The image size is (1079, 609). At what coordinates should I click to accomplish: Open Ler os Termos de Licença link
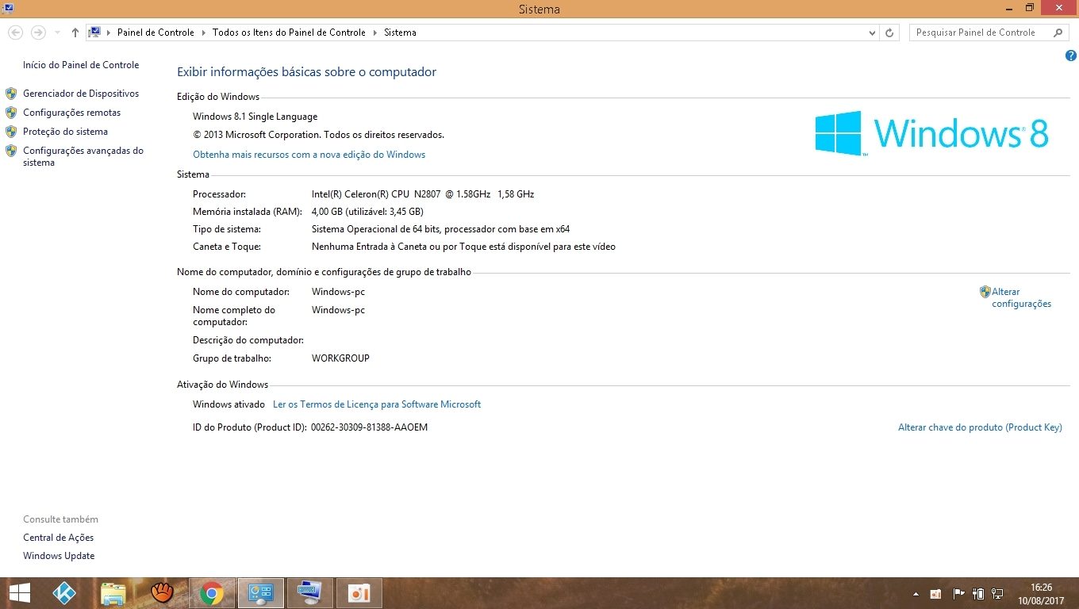pyautogui.click(x=377, y=404)
